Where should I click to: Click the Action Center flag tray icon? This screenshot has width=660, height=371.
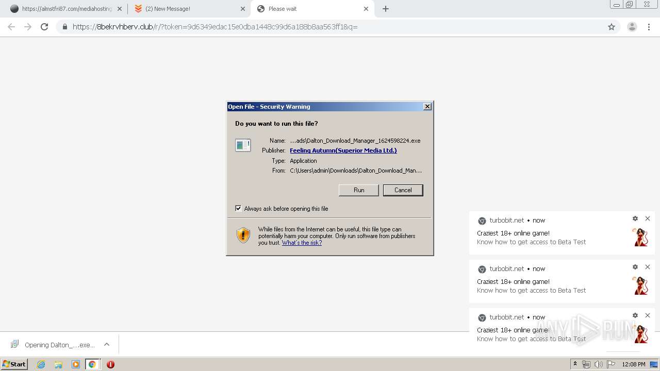611,364
